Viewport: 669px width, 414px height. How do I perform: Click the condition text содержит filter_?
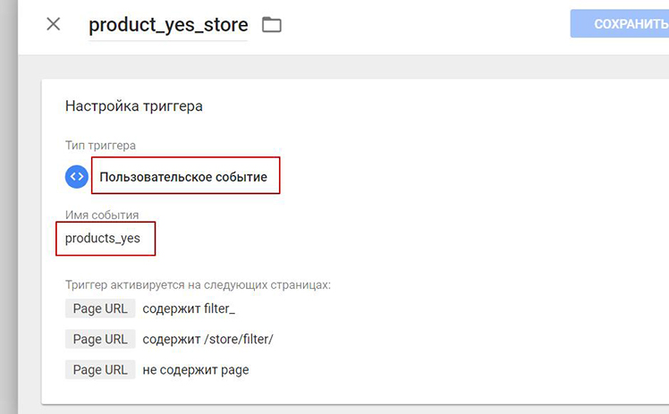point(189,308)
